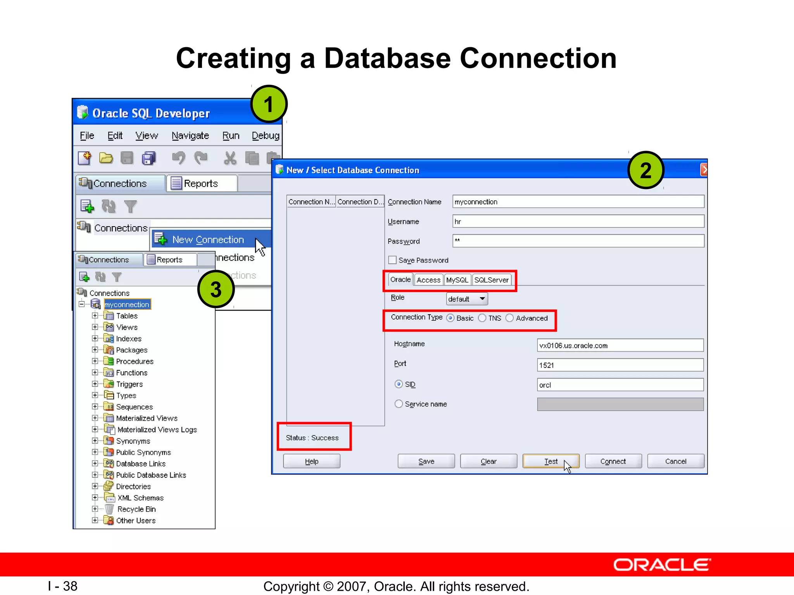Click the Packages folder icon
The image size is (794, 595).
pyautogui.click(x=109, y=350)
